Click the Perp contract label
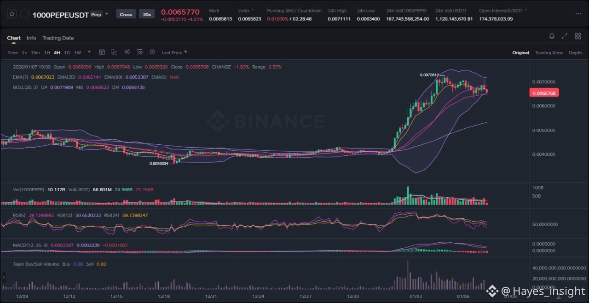The height and width of the screenshot is (303, 589). [x=96, y=14]
